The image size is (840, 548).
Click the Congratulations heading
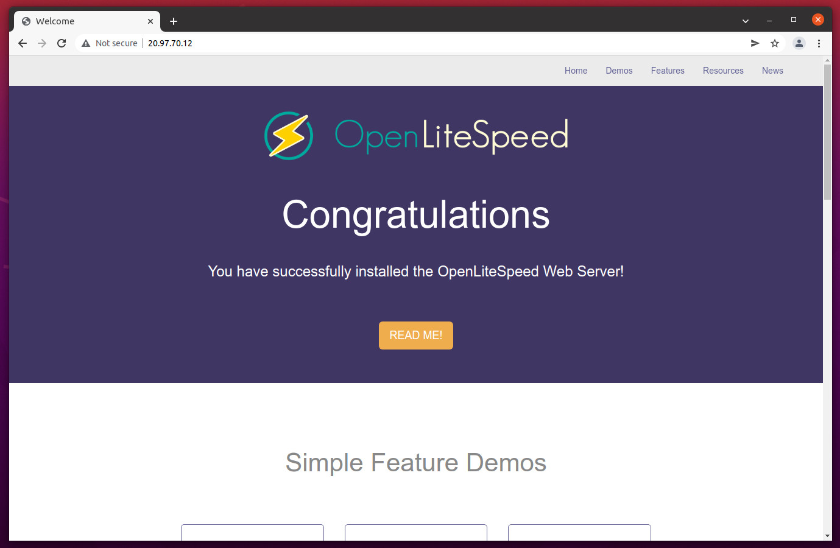click(416, 215)
